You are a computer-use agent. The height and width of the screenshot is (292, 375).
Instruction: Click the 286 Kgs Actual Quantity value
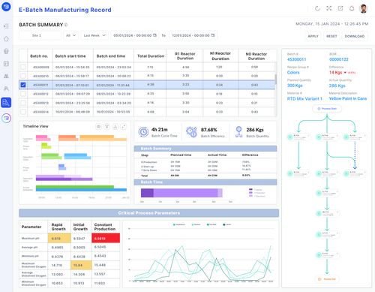[x=337, y=86]
